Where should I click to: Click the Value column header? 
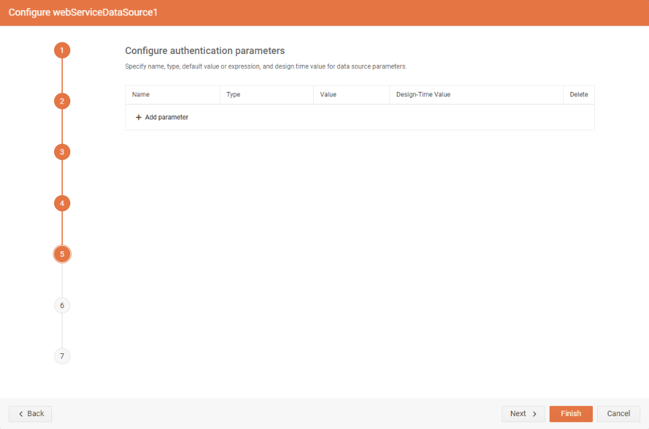(328, 95)
